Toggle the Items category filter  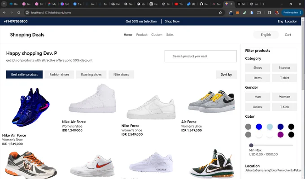[x=257, y=78]
